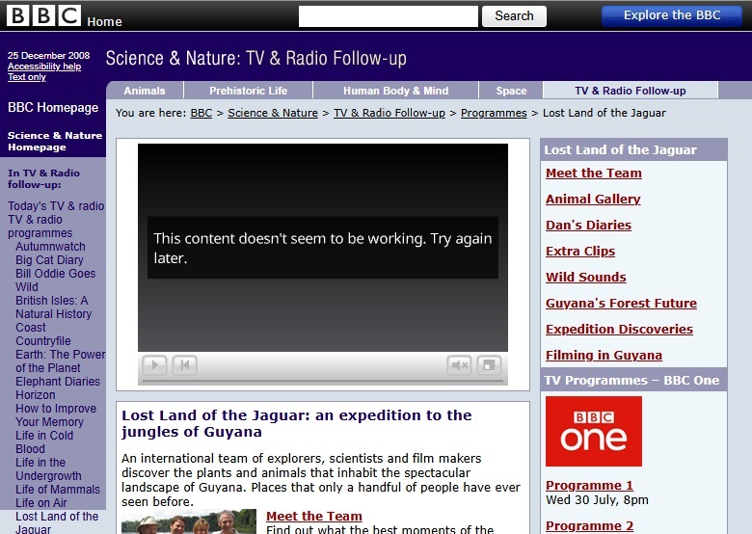The width and height of the screenshot is (752, 534).
Task: Click Science & Nature breadcrumb link
Action: point(273,113)
